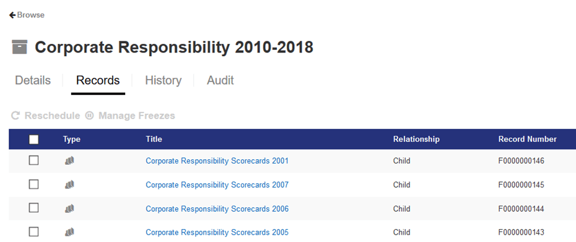Switch to the Details tab

[x=33, y=80]
